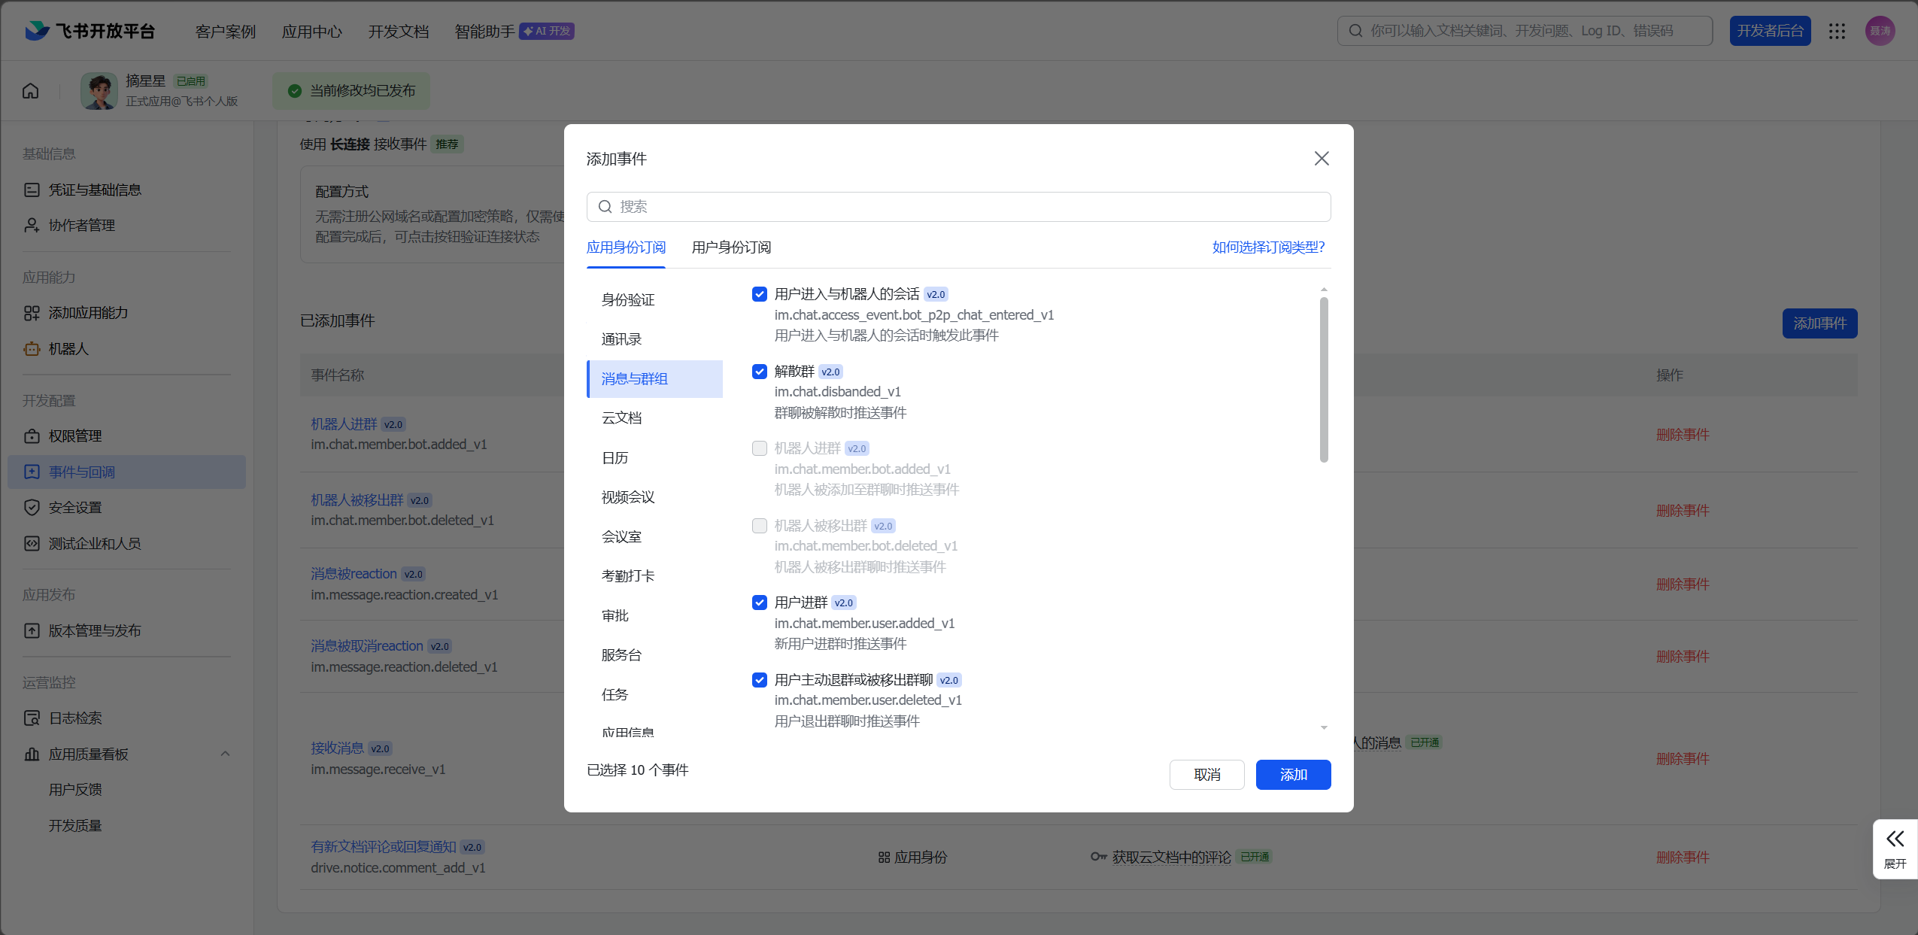Screen dimensions: 1918x935
Task: Open 日志检索 in sidebar
Action: click(74, 718)
